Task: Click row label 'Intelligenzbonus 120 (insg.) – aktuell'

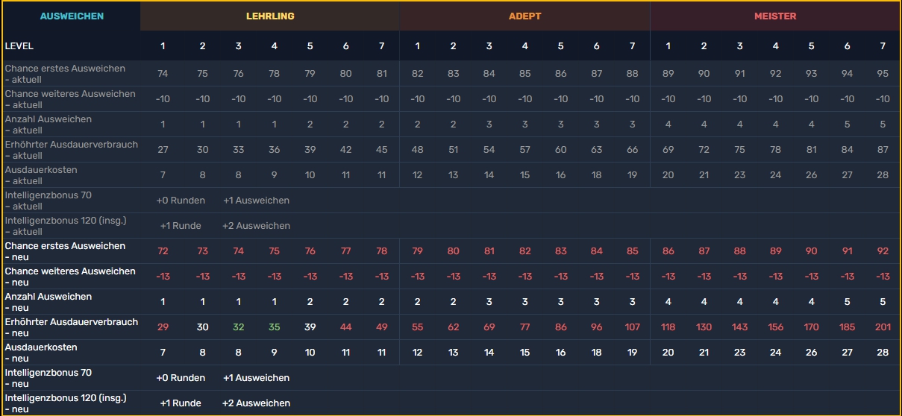Action: coord(66,226)
